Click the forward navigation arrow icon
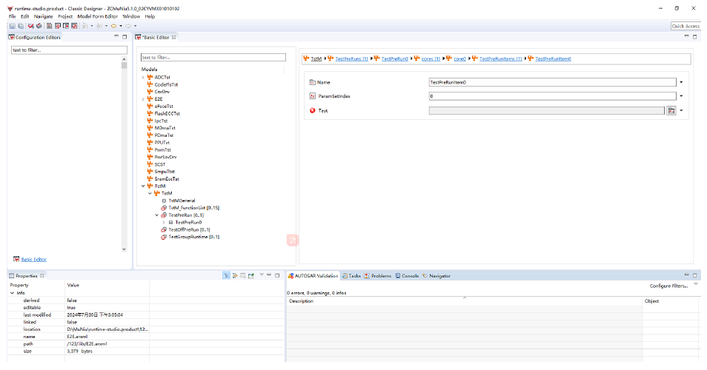This screenshot has height=370, width=707. (128, 26)
